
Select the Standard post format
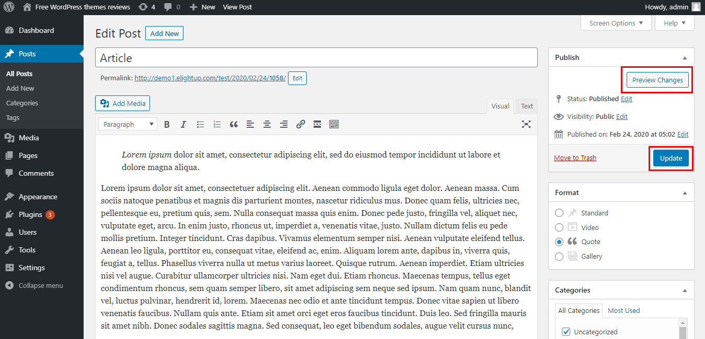559,213
